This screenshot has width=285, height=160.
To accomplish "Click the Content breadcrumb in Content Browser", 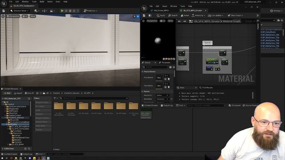I will [x=57, y=93].
